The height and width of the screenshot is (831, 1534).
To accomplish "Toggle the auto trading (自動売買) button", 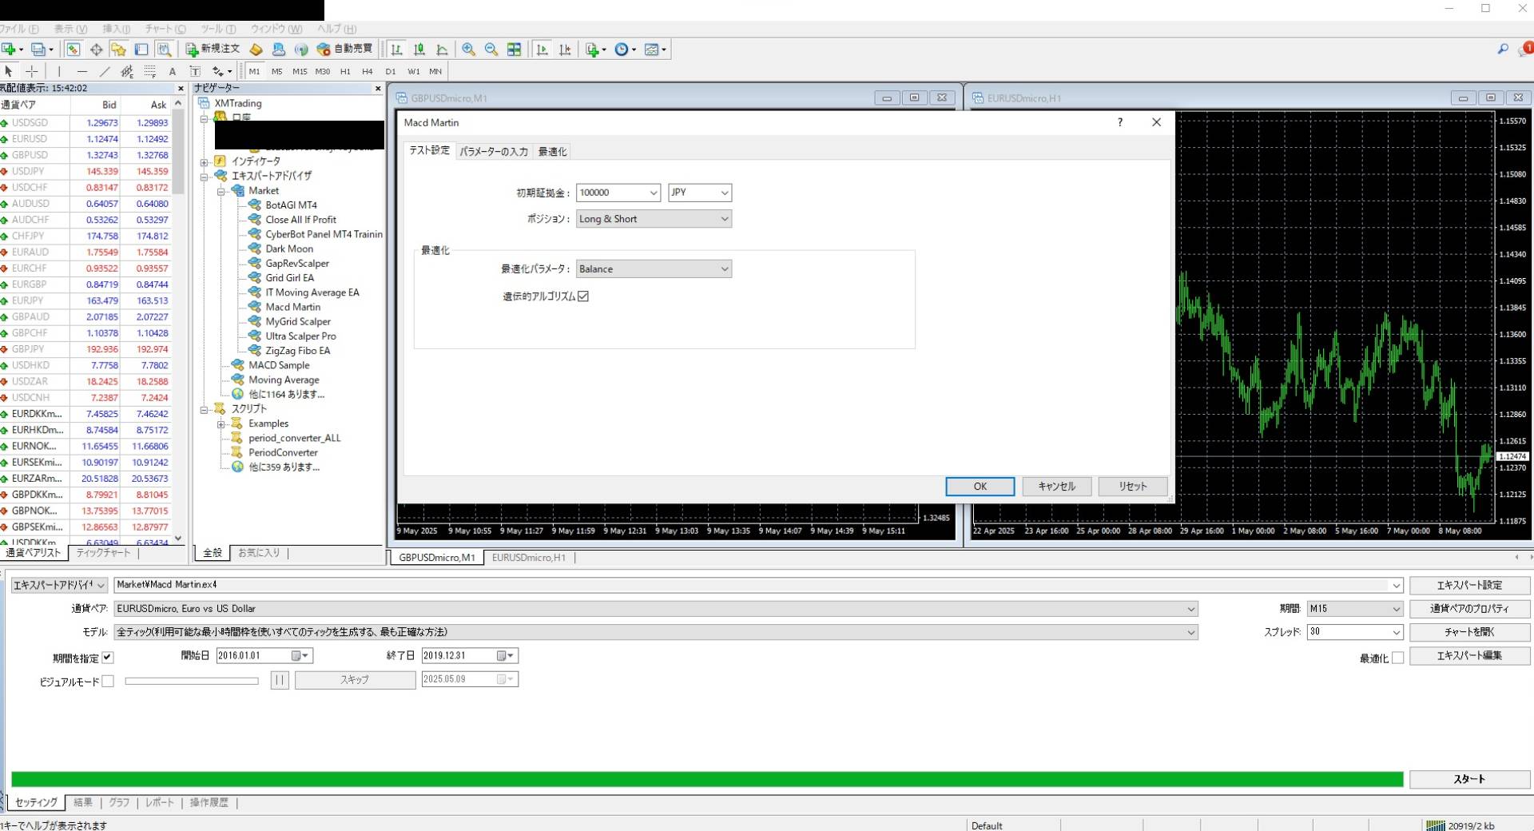I will click(x=345, y=49).
